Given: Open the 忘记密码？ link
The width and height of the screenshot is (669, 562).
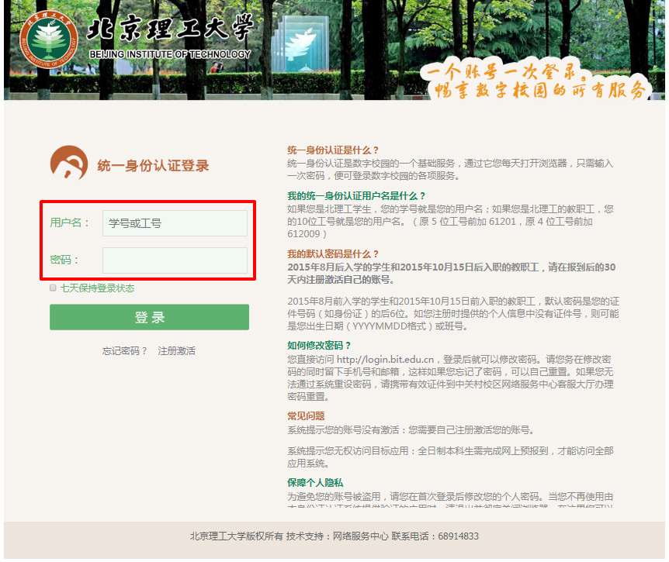Looking at the screenshot, I should [x=125, y=350].
